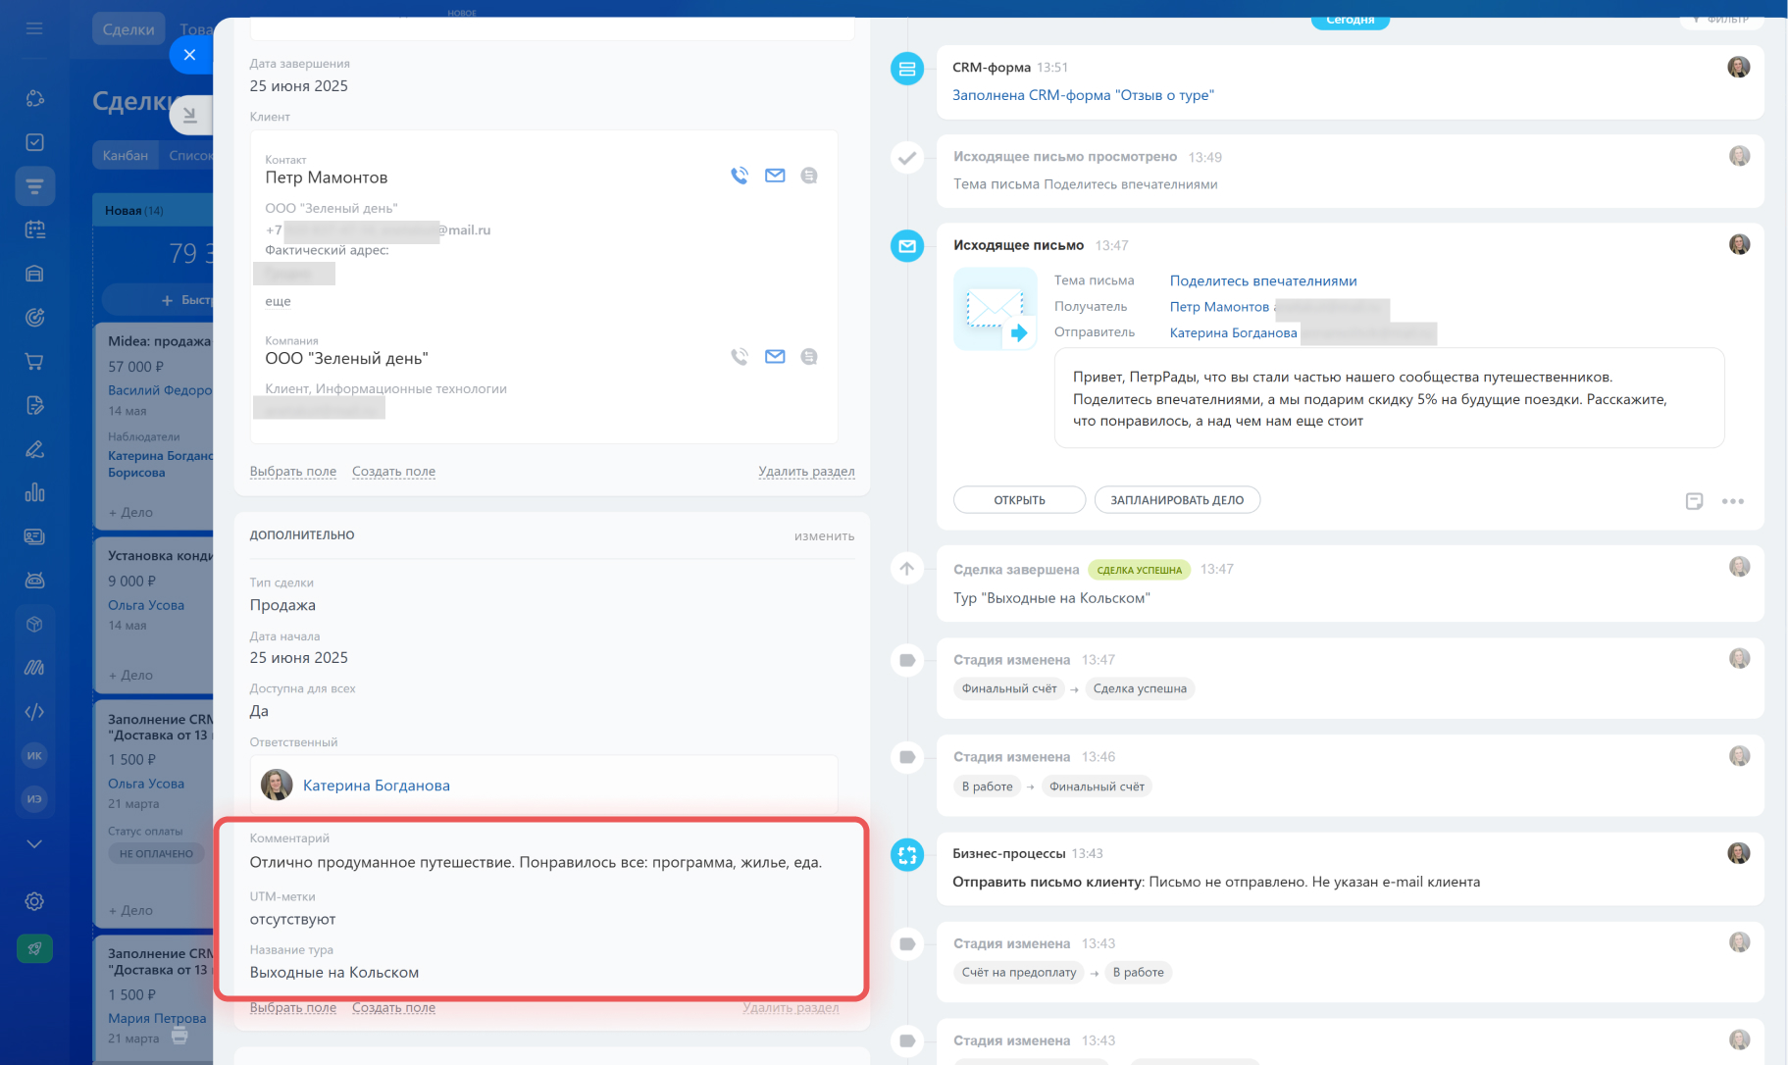The width and height of the screenshot is (1788, 1065).
Task: Open tasks checkbox icon in left sidebar
Action: (34, 142)
